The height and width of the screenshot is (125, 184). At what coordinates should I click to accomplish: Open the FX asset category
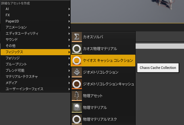pyautogui.click(x=35, y=15)
